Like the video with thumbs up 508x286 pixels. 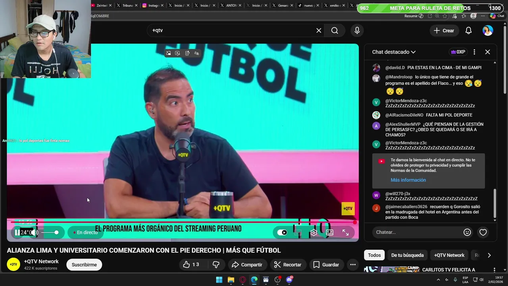(x=191, y=265)
